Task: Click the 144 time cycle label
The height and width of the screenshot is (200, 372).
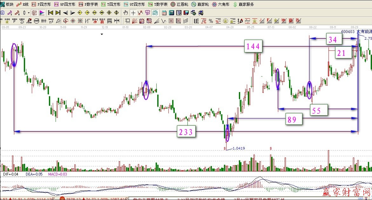Action: [253, 47]
